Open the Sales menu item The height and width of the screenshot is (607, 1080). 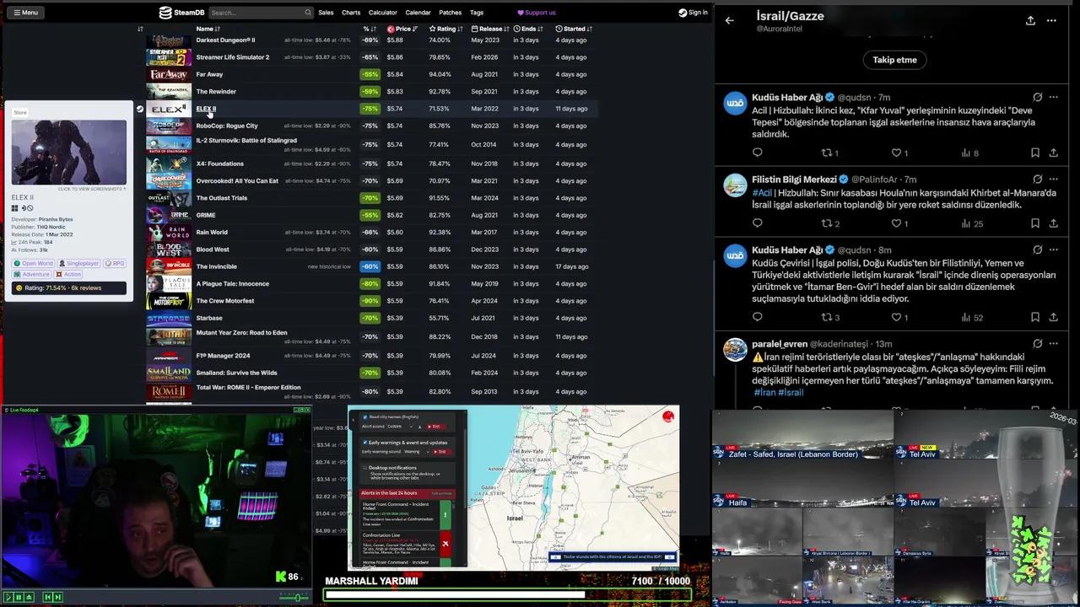(326, 13)
